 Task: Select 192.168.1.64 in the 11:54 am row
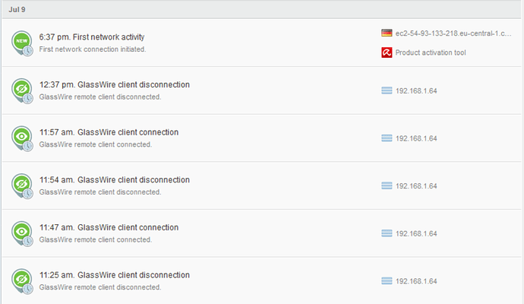click(416, 185)
